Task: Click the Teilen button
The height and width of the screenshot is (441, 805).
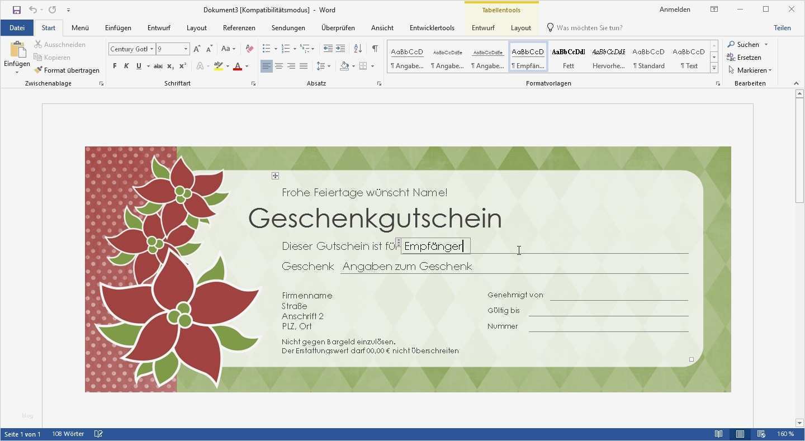Action: coord(782,27)
